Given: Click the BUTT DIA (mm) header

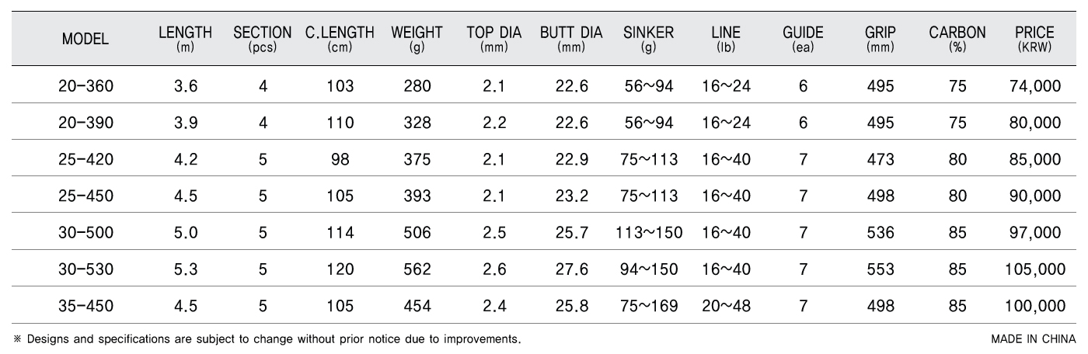Looking at the screenshot, I should tap(571, 38).
